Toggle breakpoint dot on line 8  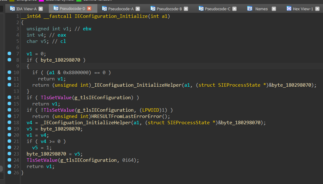pos(9,60)
